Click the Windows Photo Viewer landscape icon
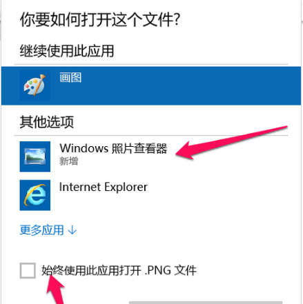The height and width of the screenshot is (304, 303). tap(35, 156)
